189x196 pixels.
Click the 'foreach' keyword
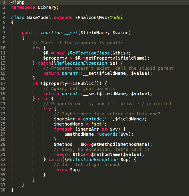coord(63,129)
